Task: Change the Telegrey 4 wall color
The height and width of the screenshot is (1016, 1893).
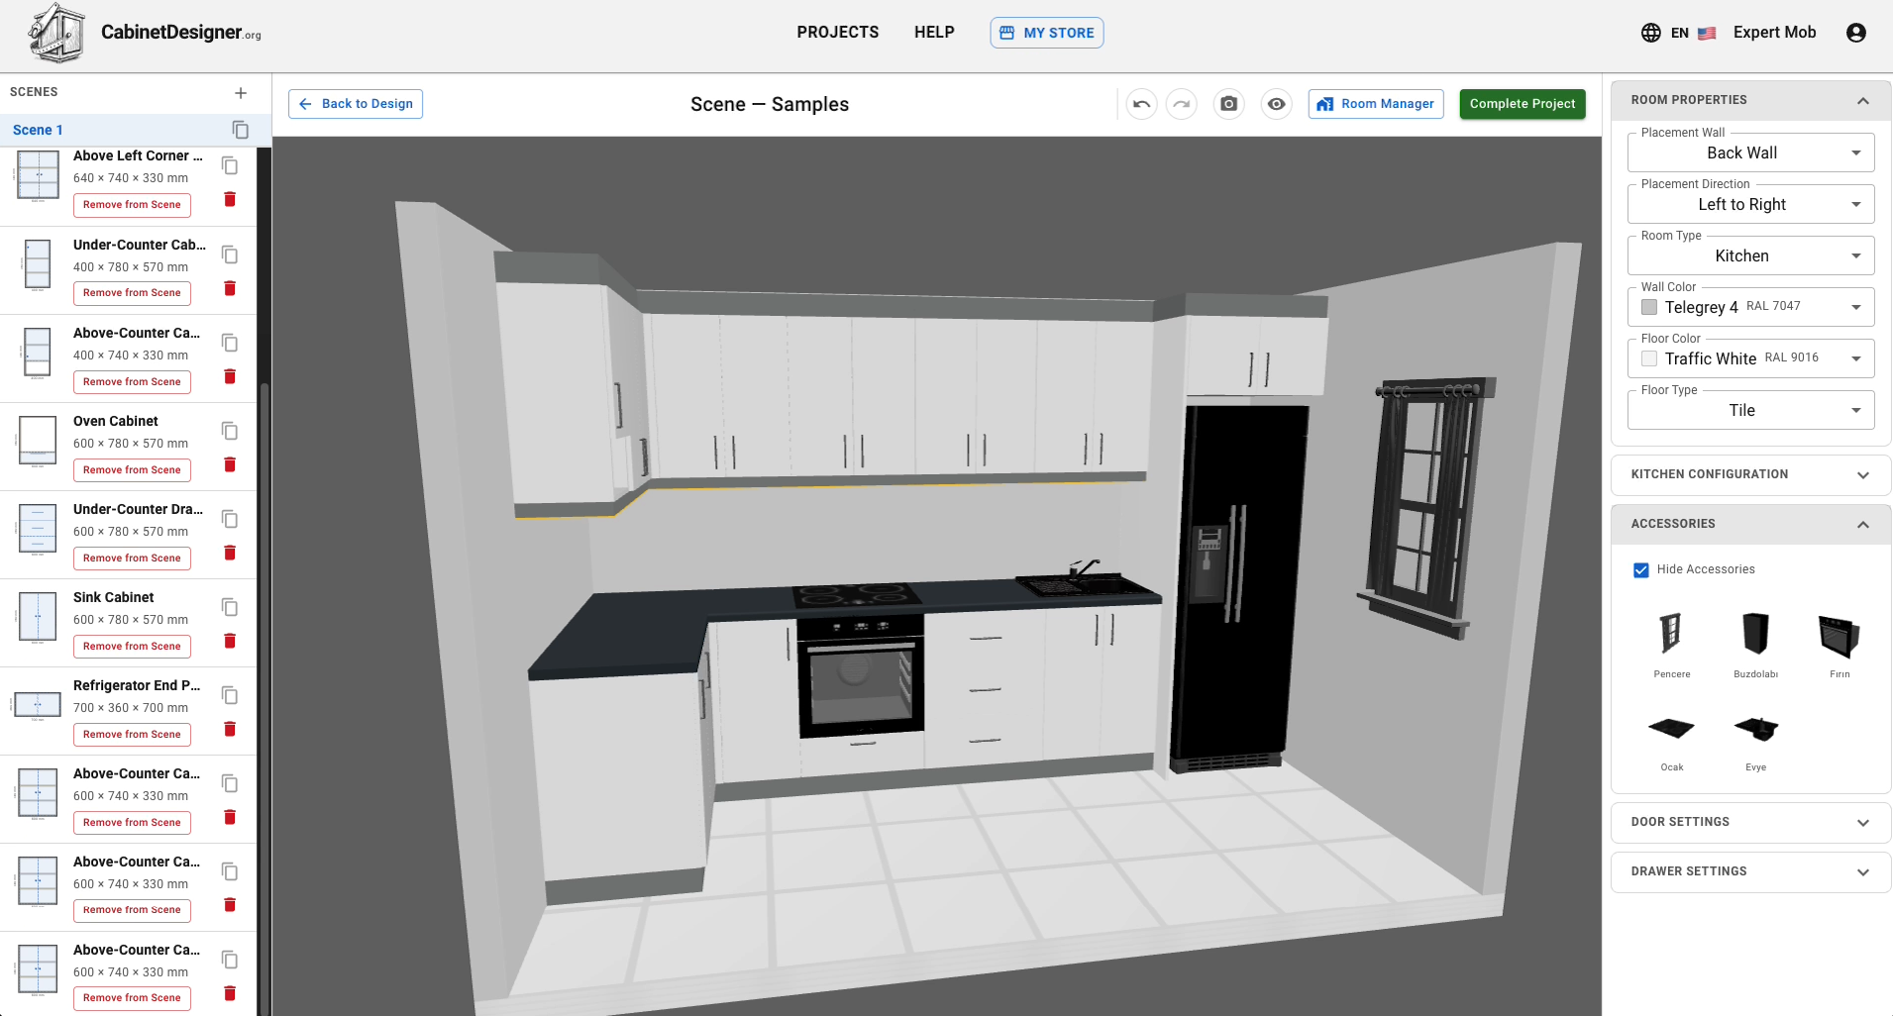Action: tap(1750, 307)
